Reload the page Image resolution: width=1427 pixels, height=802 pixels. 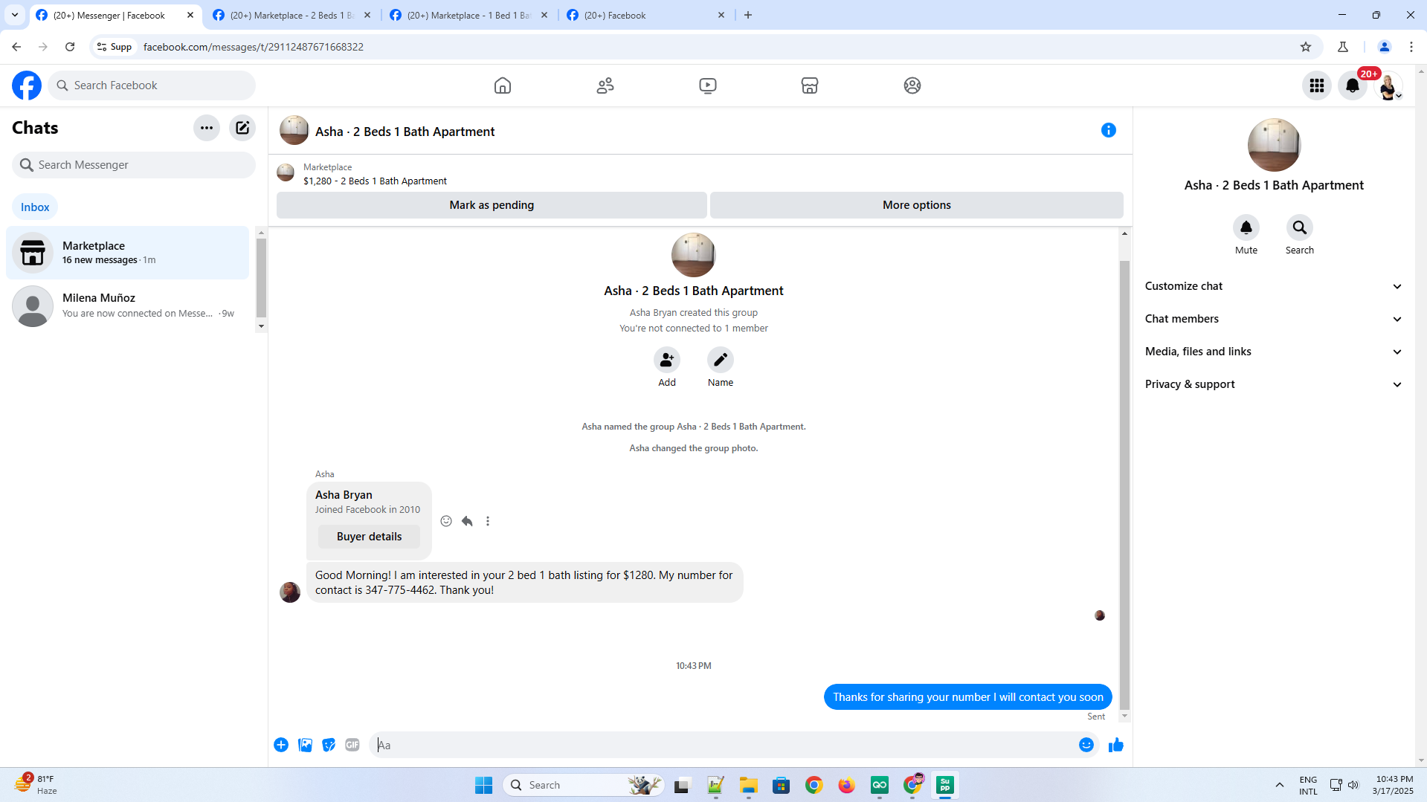(x=70, y=47)
